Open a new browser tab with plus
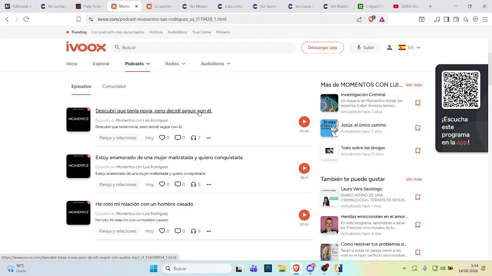The width and height of the screenshot is (492, 276). coord(430,6)
